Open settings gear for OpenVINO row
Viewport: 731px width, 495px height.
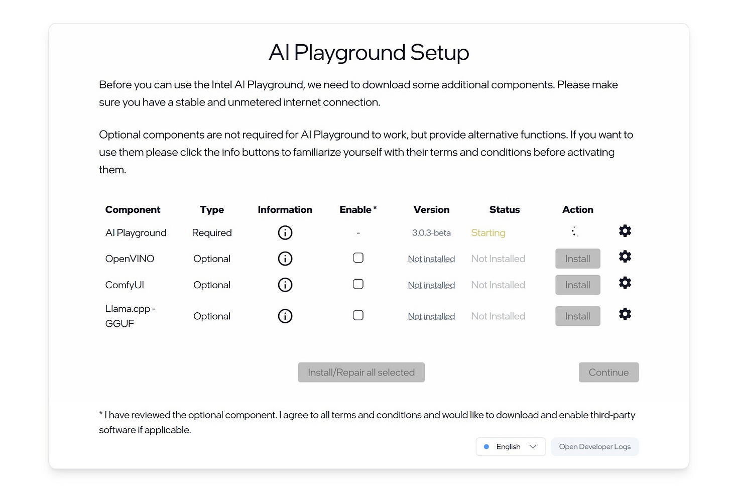625,257
